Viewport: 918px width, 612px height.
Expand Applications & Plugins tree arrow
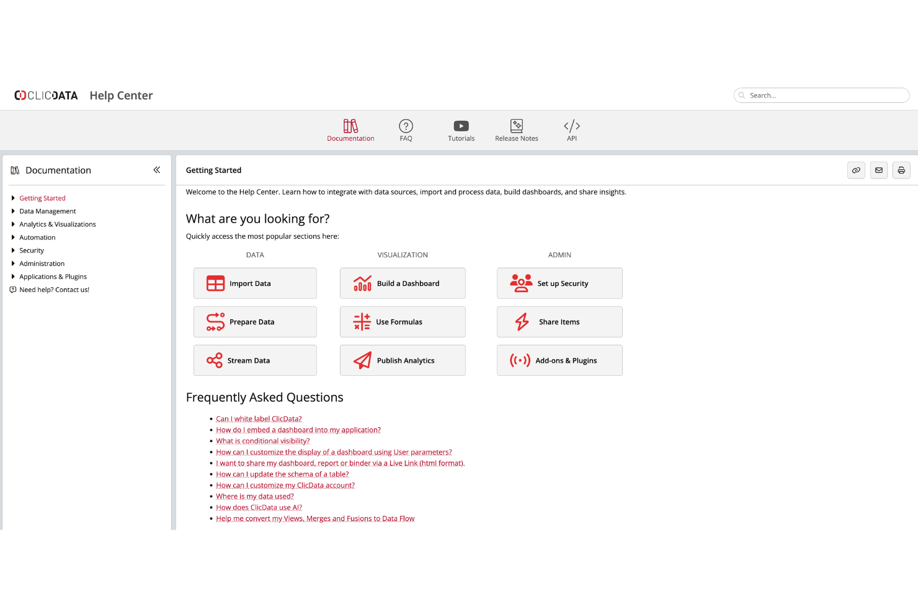pyautogui.click(x=13, y=276)
